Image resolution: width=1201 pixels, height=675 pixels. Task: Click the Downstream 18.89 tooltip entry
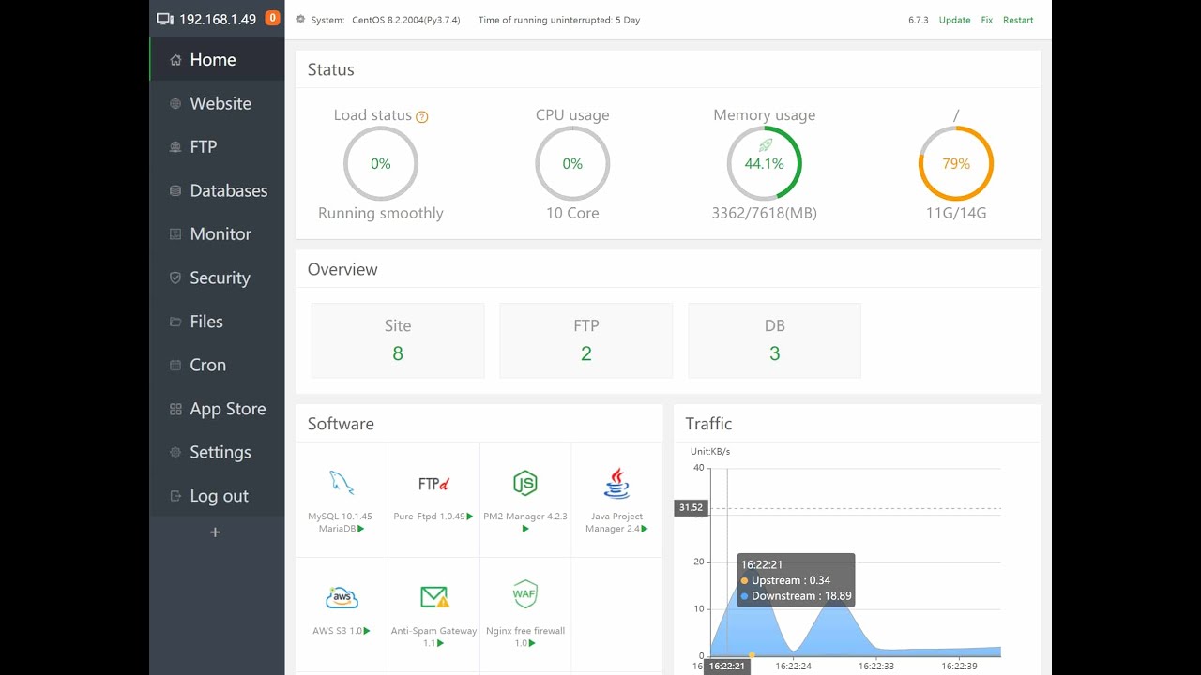tap(796, 596)
